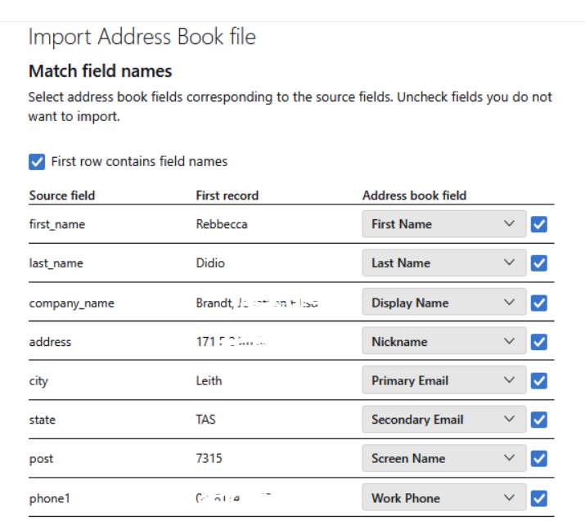Uncheck the address row import checkbox
Image resolution: width=585 pixels, height=521 pixels.
pyautogui.click(x=538, y=342)
